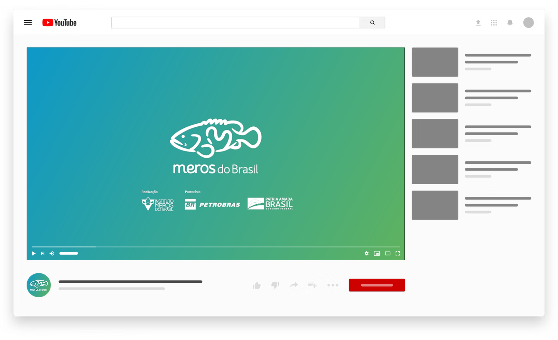Image resolution: width=558 pixels, height=340 pixels.
Task: Dislike the video with thumbs down
Action: coord(275,285)
